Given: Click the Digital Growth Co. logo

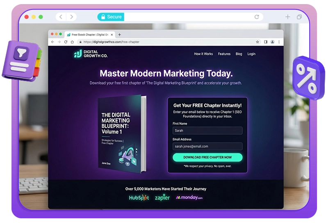Looking at the screenshot, I should 91,54.
